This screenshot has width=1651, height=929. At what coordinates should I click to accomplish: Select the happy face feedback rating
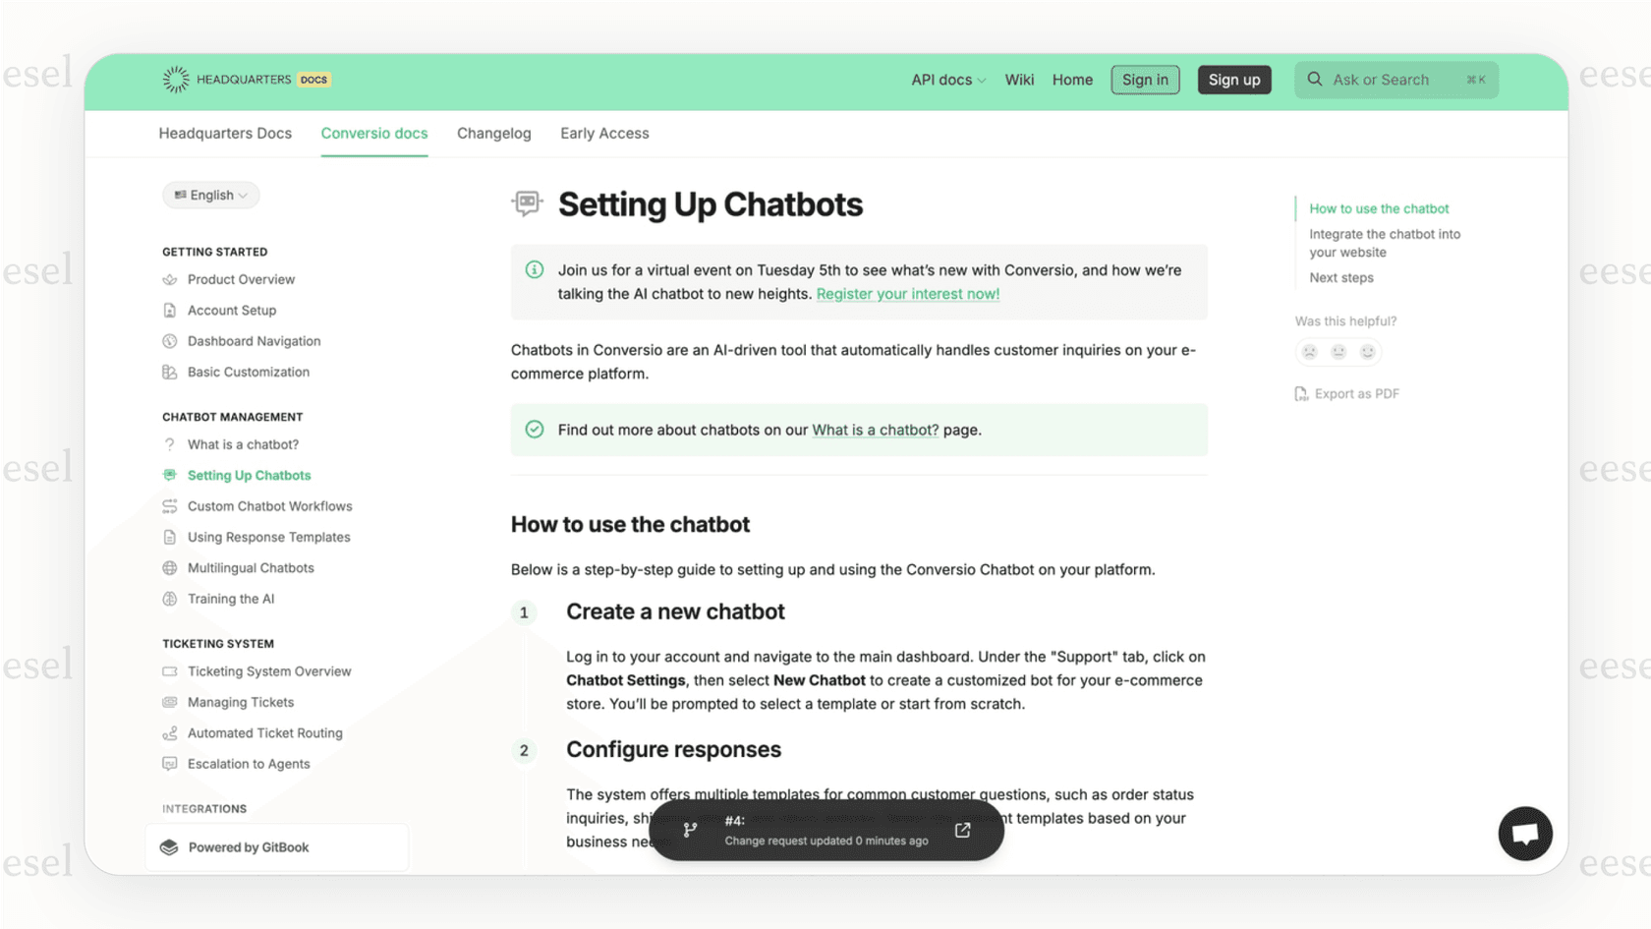pos(1368,351)
